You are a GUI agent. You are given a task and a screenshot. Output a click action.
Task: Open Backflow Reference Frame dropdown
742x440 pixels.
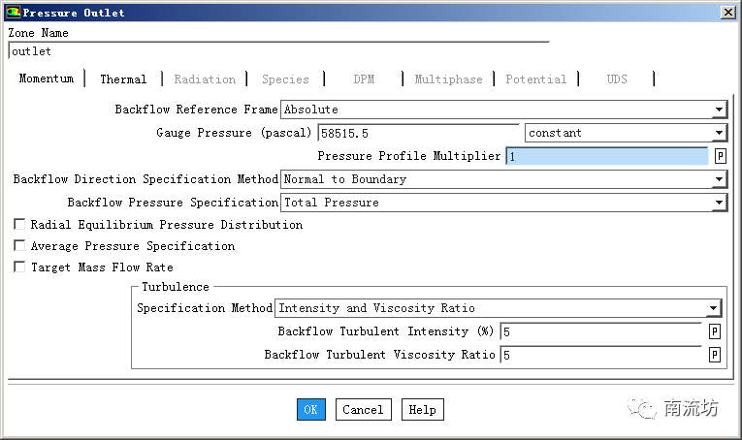(x=718, y=110)
